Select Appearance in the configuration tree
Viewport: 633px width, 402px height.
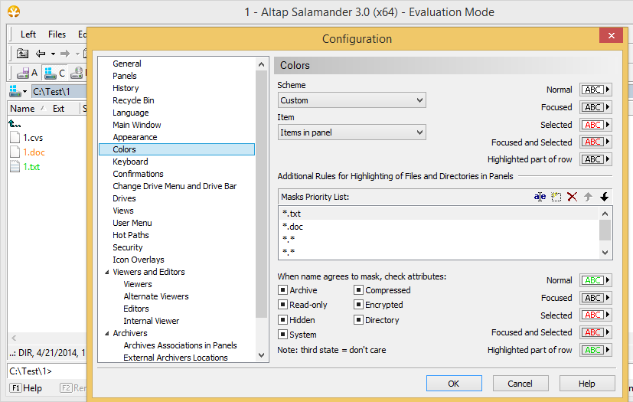click(135, 137)
